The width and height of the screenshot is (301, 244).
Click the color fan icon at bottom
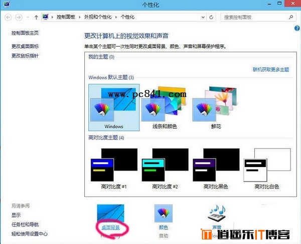(x=164, y=213)
